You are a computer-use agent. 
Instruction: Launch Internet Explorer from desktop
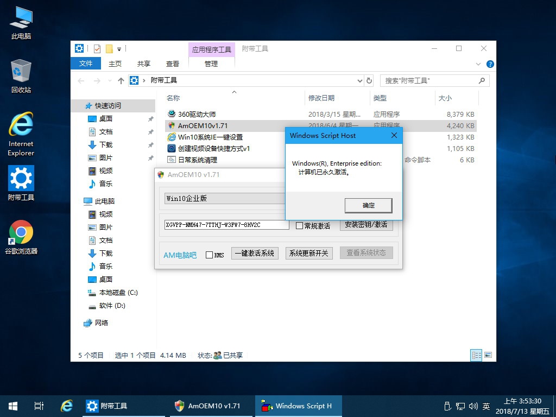click(21, 134)
